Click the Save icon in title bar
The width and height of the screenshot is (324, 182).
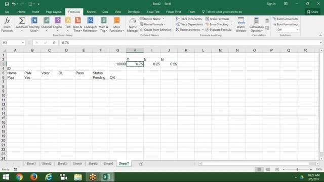click(7, 4)
